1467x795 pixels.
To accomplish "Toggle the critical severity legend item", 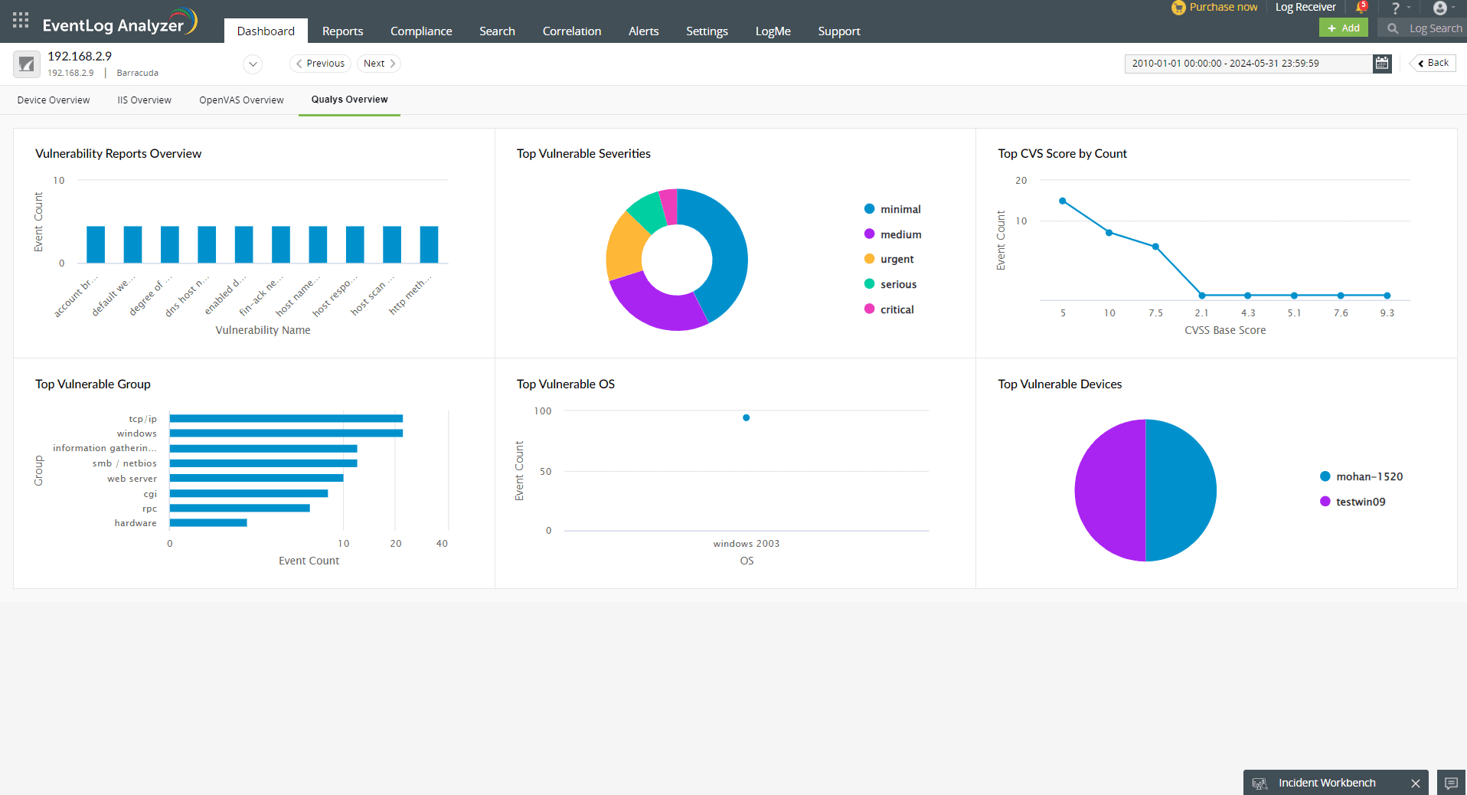I will (889, 309).
